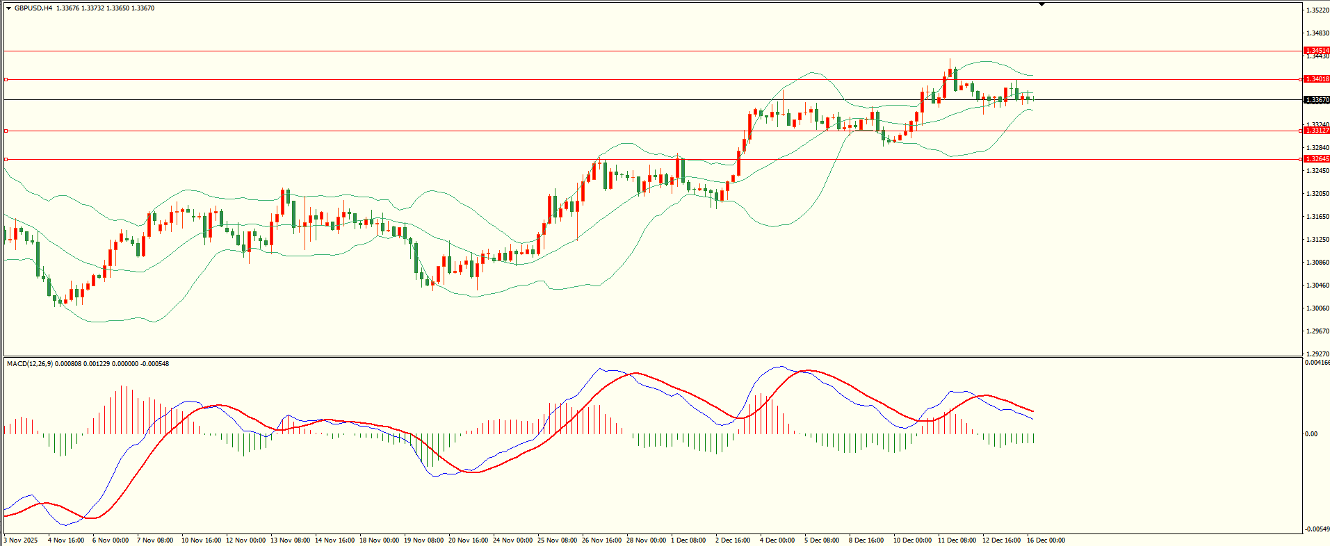The height and width of the screenshot is (546, 1330).
Task: Click the 1.35220 value on price scale
Action: point(1317,10)
